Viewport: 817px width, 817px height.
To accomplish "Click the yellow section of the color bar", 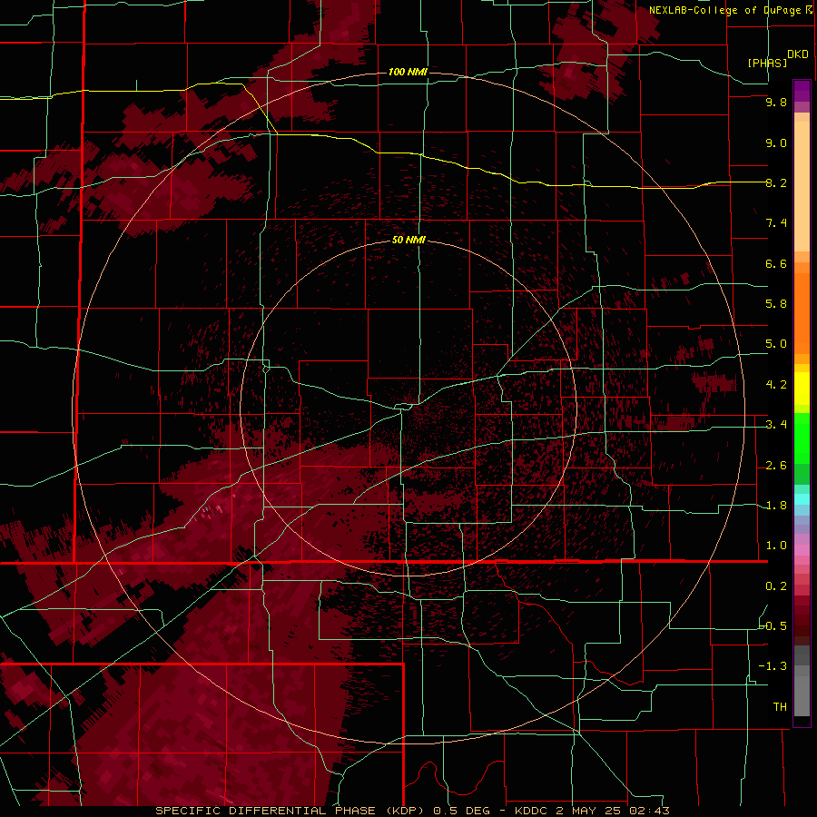I will click(802, 389).
